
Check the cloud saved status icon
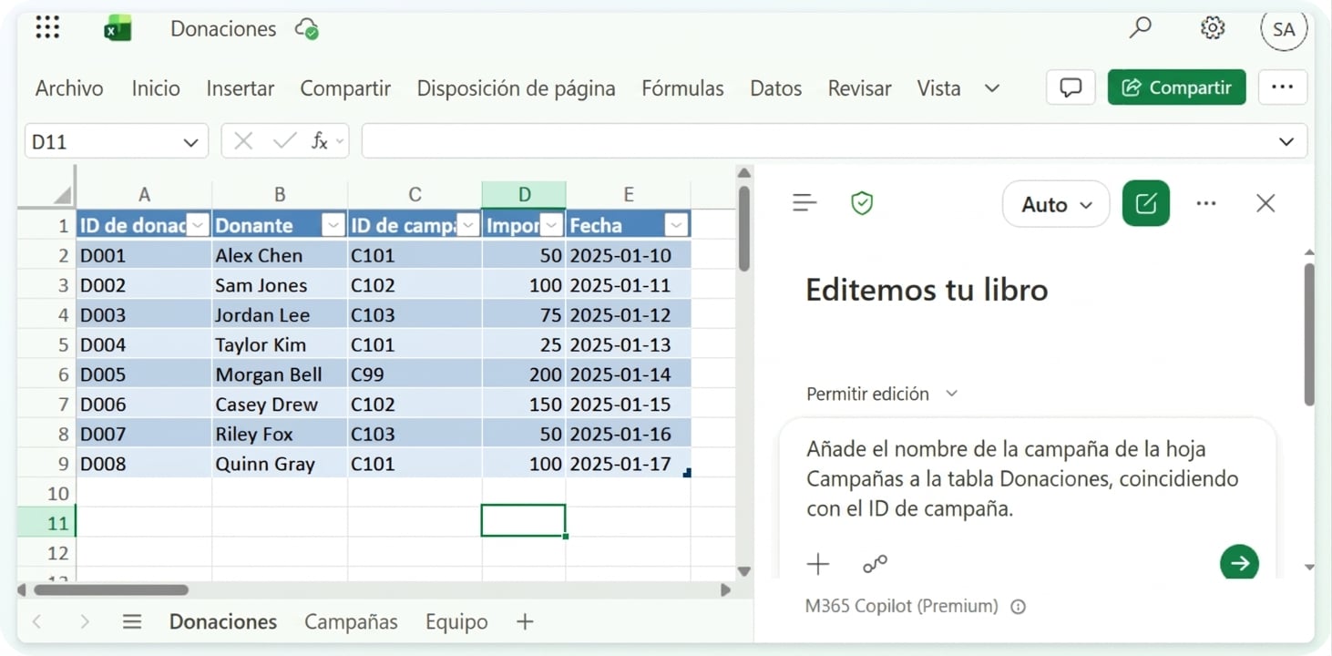pyautogui.click(x=307, y=29)
